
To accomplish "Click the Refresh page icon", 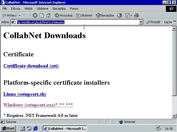I will click(x=42, y=15).
